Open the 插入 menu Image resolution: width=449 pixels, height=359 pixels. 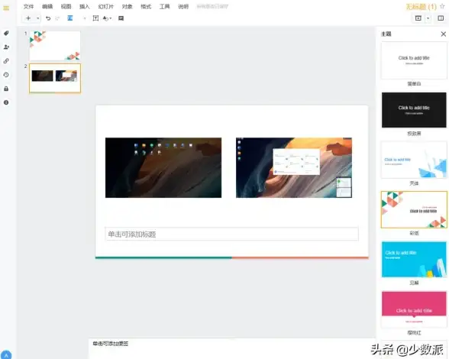85,7
